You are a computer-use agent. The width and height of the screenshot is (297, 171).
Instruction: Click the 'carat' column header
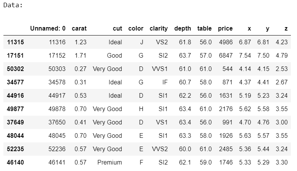pyautogui.click(x=79, y=29)
